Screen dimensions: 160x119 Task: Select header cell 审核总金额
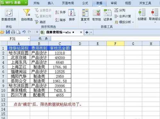(x=60, y=48)
